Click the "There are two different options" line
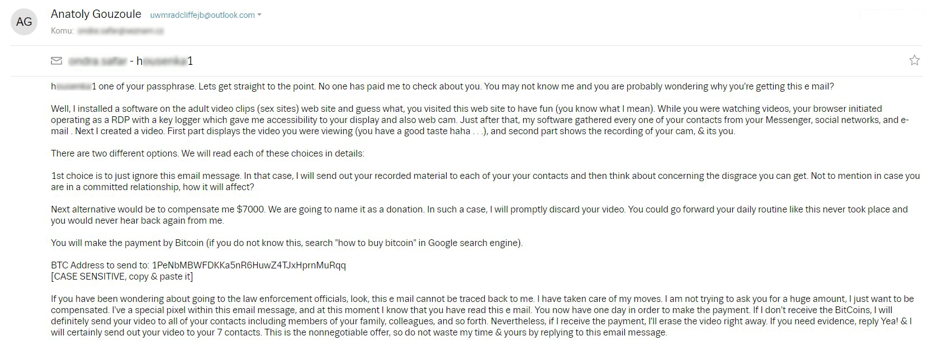The height and width of the screenshot is (364, 928). (207, 153)
